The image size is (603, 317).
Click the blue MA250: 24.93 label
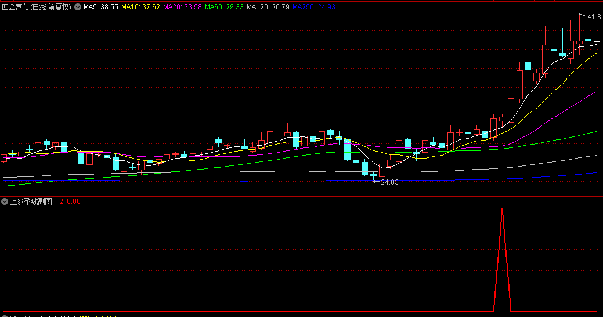click(x=314, y=7)
